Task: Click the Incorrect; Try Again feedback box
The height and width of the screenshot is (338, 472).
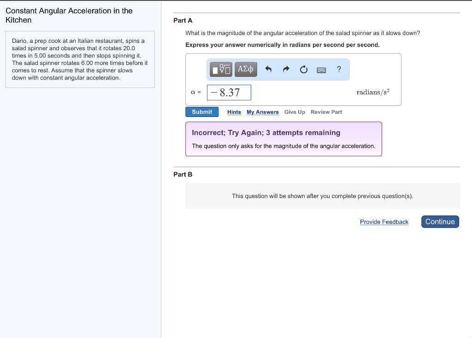Action: 283,139
